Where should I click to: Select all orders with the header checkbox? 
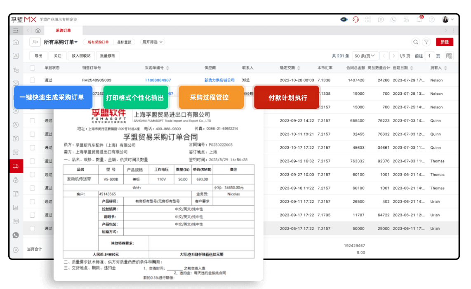pyautogui.click(x=32, y=68)
